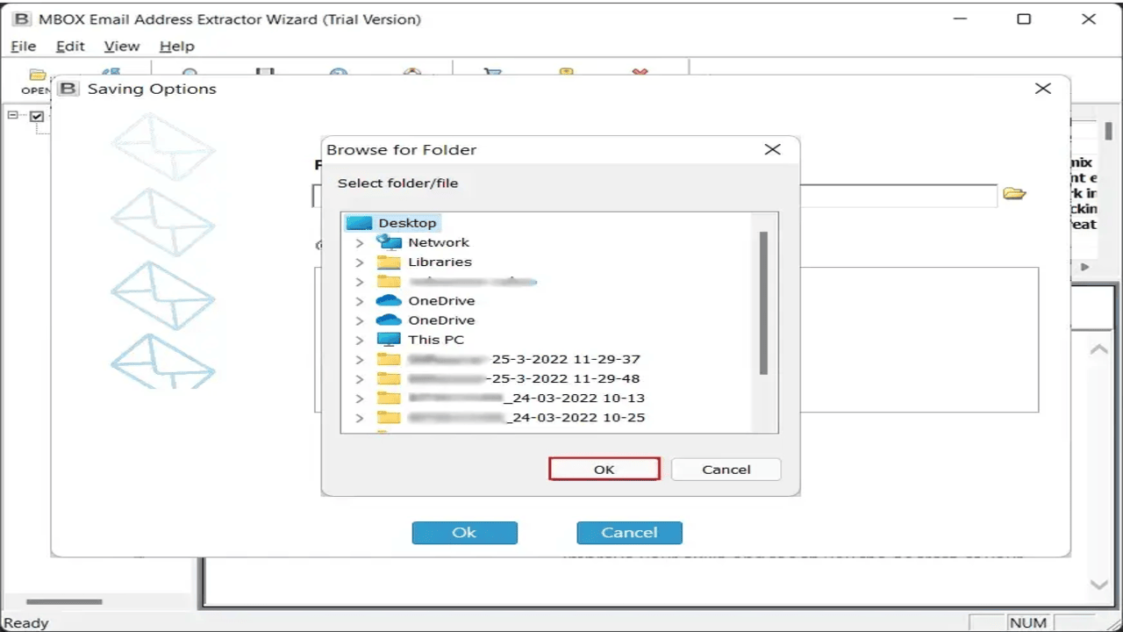The height and width of the screenshot is (632, 1123).
Task: Click the up arrow of right pane scrollbar
Action: click(1098, 349)
